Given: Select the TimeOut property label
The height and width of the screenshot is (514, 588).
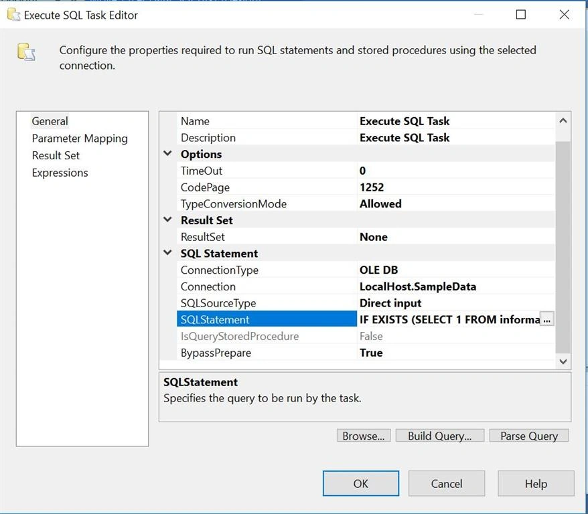Looking at the screenshot, I should pos(267,171).
